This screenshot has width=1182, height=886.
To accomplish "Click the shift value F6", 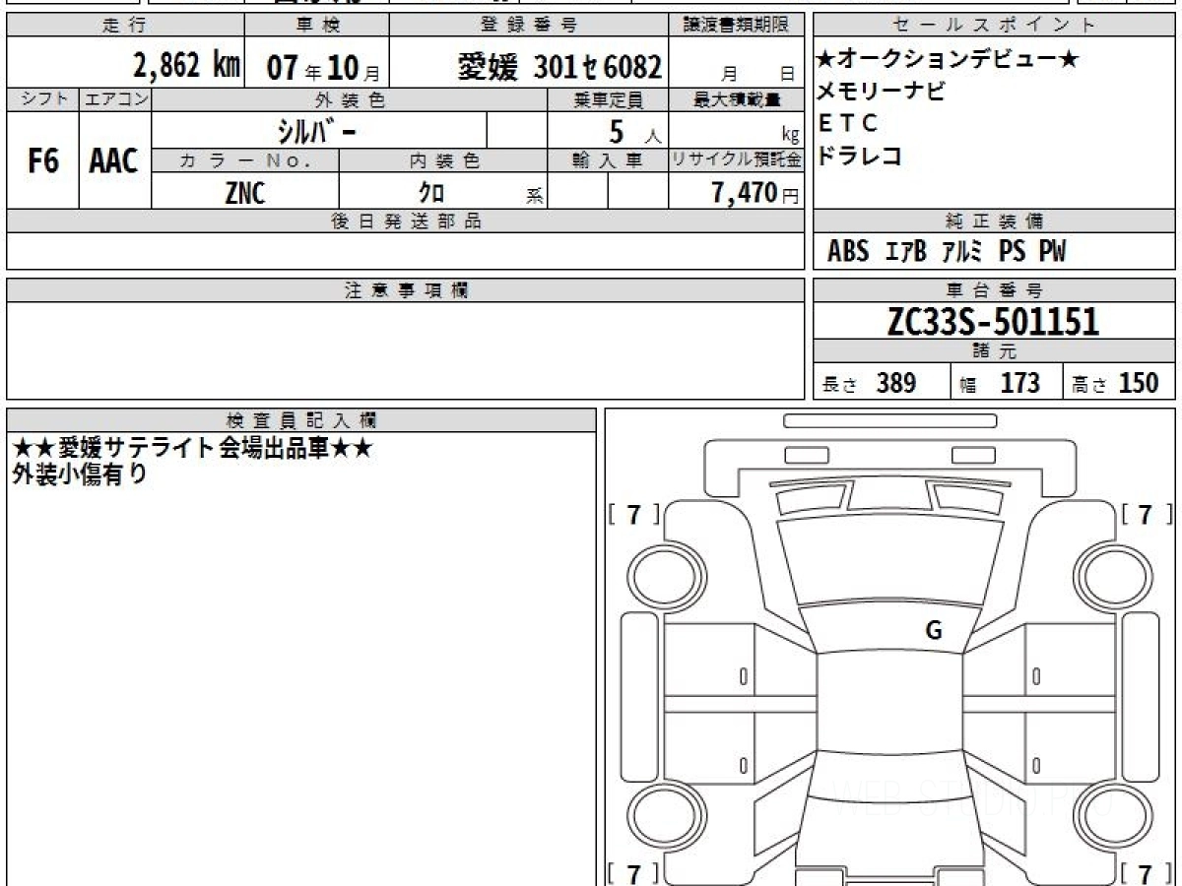I will pyautogui.click(x=42, y=161).
